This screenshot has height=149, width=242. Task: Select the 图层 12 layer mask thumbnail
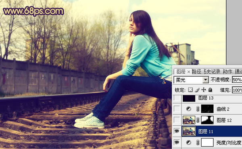pos(207,120)
